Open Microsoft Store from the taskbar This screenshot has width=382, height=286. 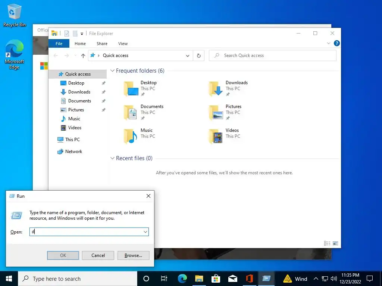pos(216,279)
